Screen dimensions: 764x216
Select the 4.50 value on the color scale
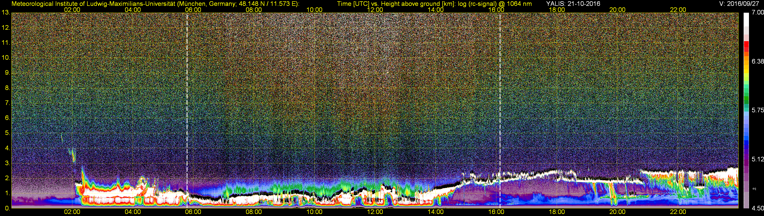coord(758,208)
